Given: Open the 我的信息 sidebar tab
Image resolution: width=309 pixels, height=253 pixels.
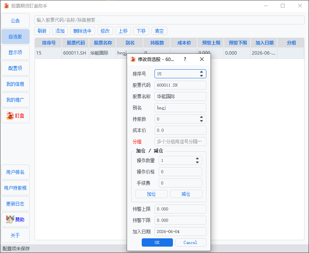Looking at the screenshot, I should pos(15,84).
